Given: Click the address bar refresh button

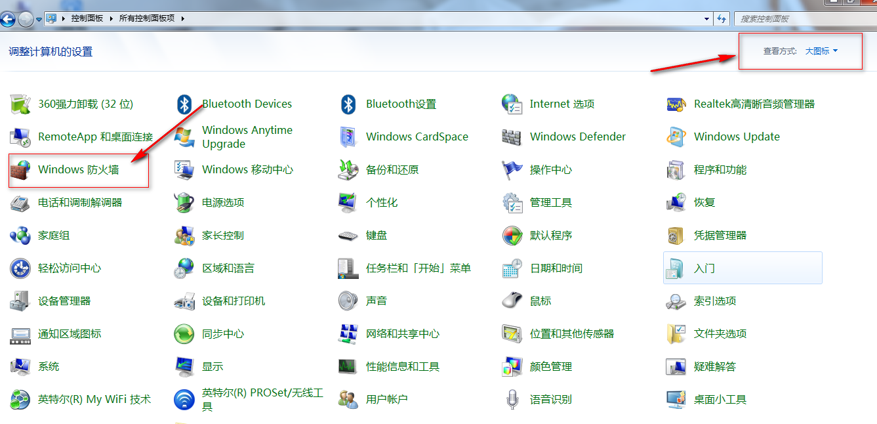Looking at the screenshot, I should 722,18.
